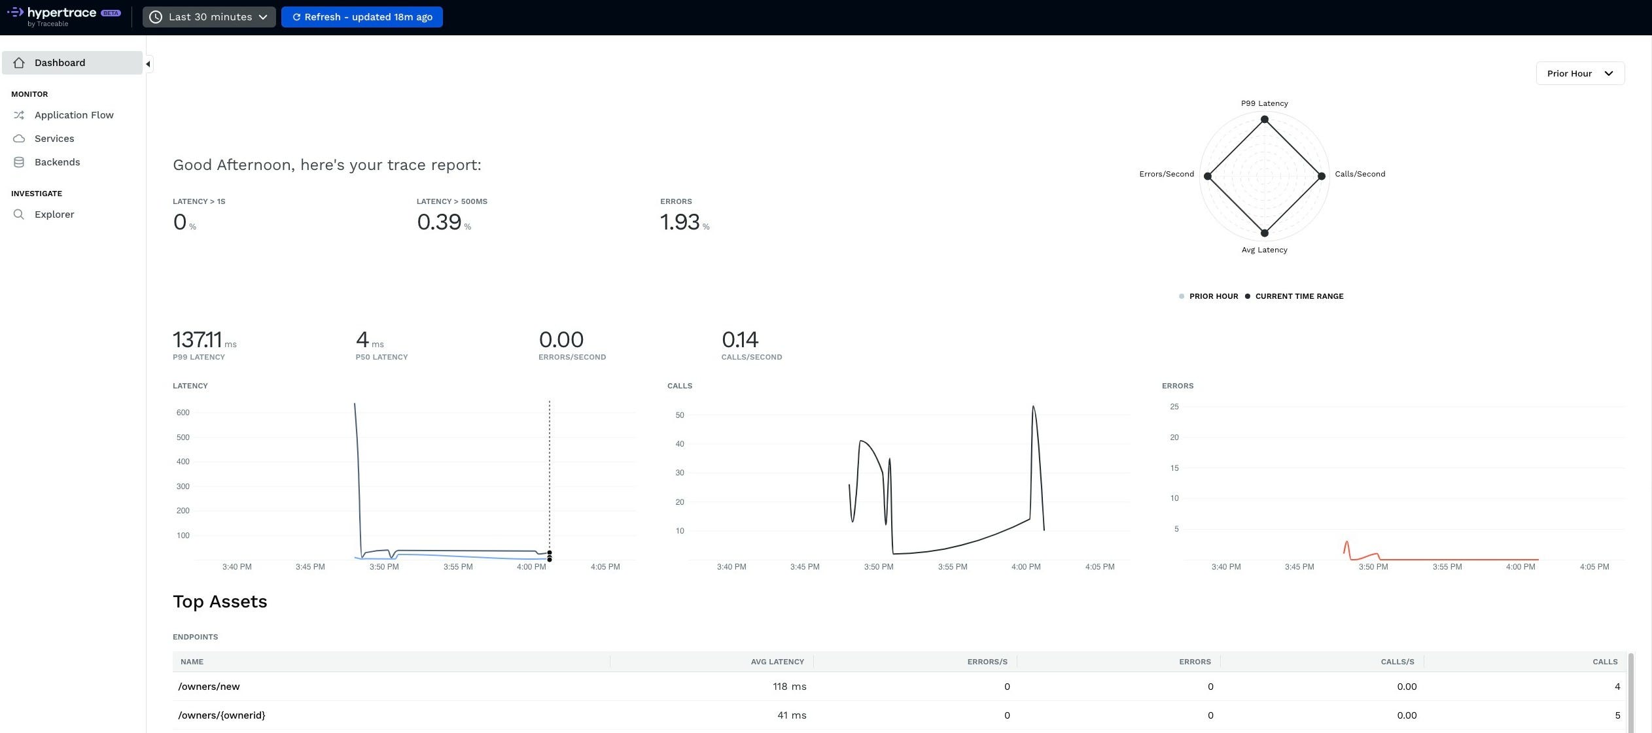Image resolution: width=1652 pixels, height=733 pixels.
Task: Open the Prior Hour dropdown
Action: (1579, 73)
